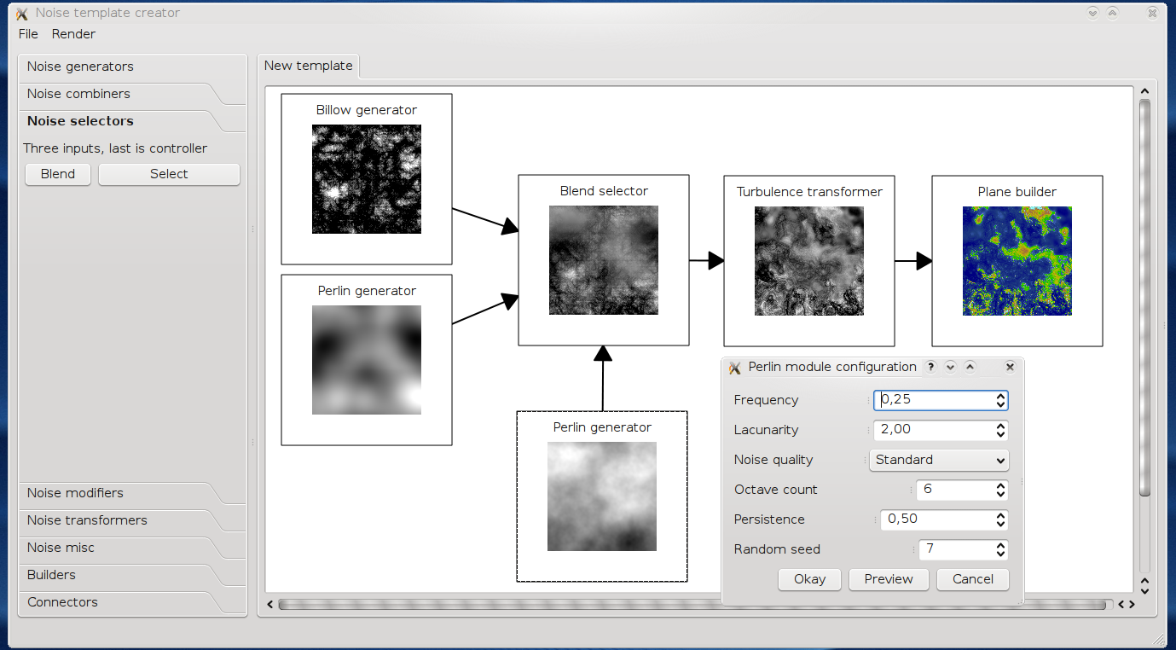Expand the Noise modifiers section
Viewport: 1176px width, 650px height.
click(x=75, y=493)
